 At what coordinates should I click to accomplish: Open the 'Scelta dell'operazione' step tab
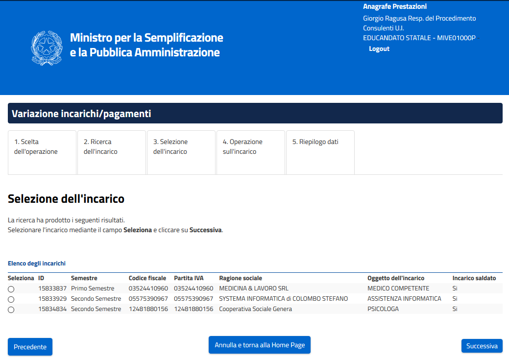42,152
